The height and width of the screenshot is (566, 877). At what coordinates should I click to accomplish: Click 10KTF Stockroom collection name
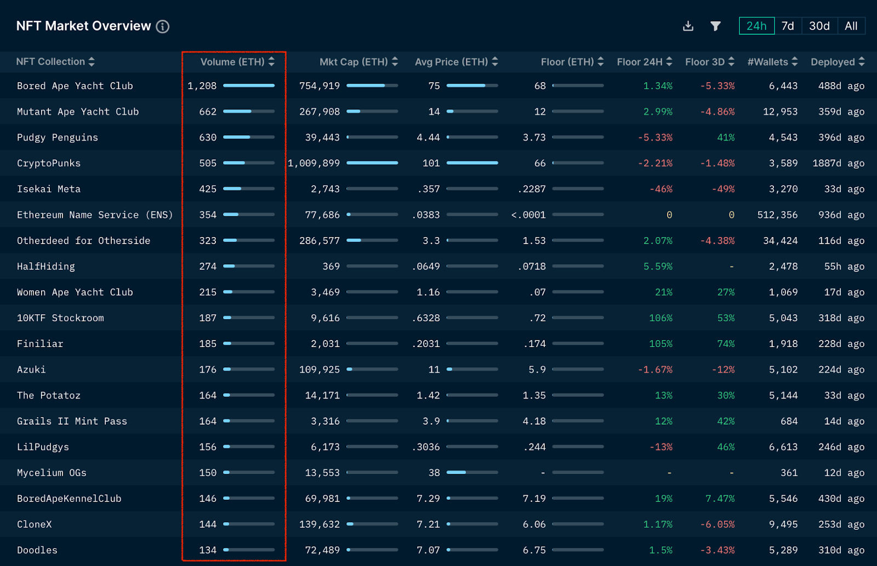pos(60,318)
